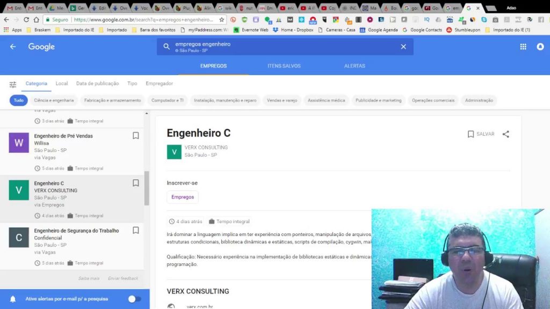This screenshot has height=309, width=550.
Task: Open the filter options sliders icon
Action: (x=13, y=84)
